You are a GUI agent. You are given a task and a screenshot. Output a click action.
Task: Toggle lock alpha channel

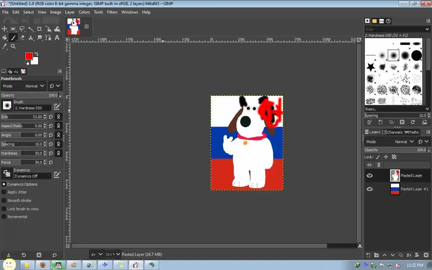(x=394, y=157)
